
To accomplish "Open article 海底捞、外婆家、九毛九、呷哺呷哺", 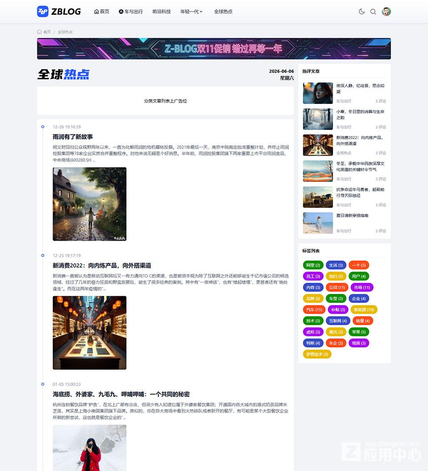I will click(x=121, y=394).
